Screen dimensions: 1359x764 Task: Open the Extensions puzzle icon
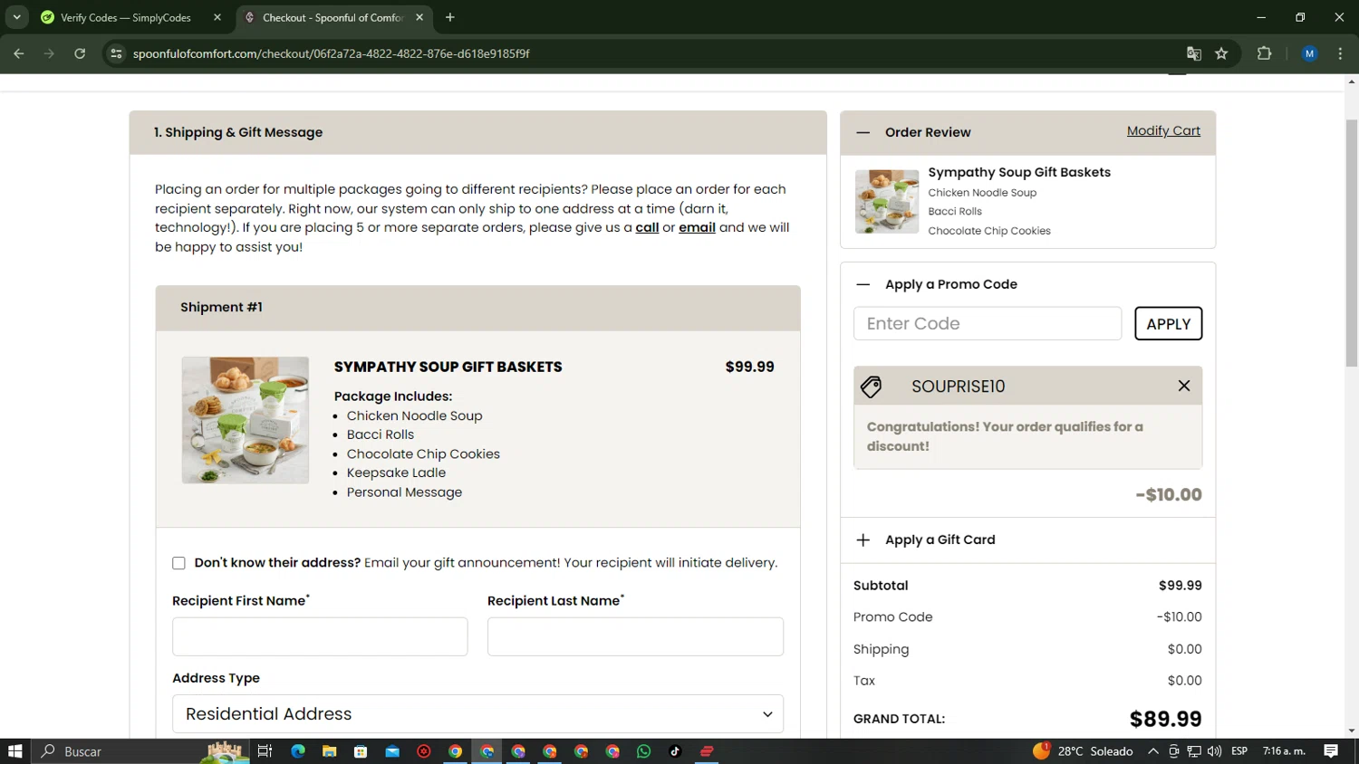tap(1265, 53)
